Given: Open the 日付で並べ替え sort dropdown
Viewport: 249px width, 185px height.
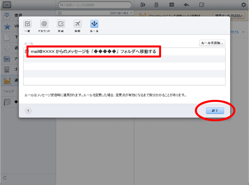Looking at the screenshot, I should 121,13.
